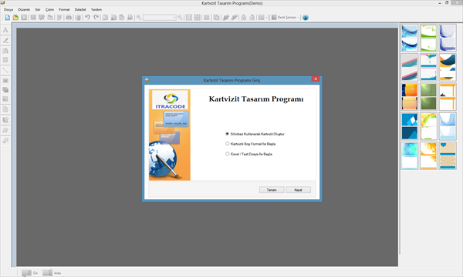Choose the green white template thumbnail
The image size is (463, 277).
coord(428,38)
